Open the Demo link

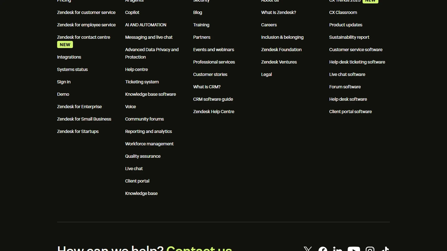coord(63,94)
